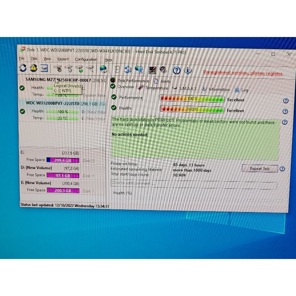Switch to the Log tab
Viewport: 296px width, 296px height.
click(242, 90)
